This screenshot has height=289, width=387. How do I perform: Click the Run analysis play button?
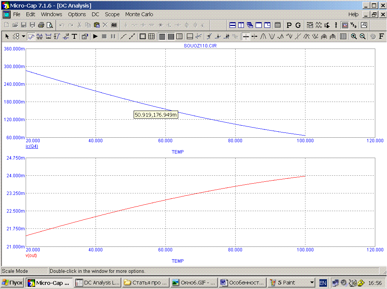(x=95, y=37)
